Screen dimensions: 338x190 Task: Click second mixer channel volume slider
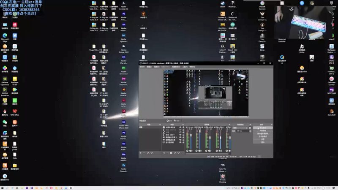point(199,139)
